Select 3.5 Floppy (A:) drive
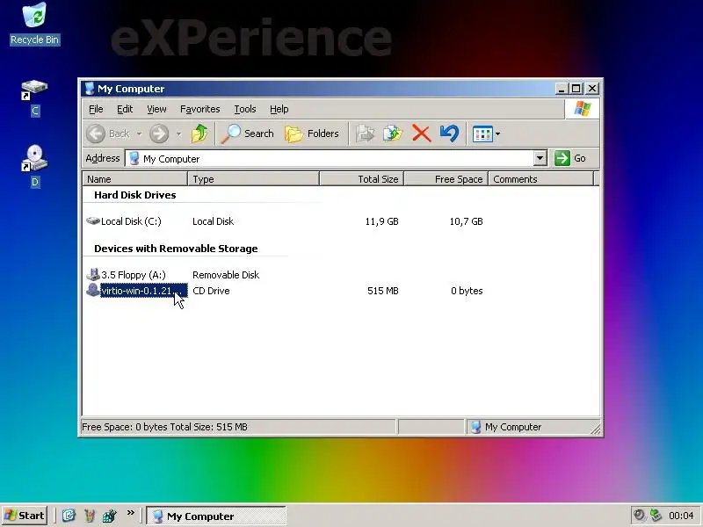The height and width of the screenshot is (527, 703). click(x=134, y=275)
